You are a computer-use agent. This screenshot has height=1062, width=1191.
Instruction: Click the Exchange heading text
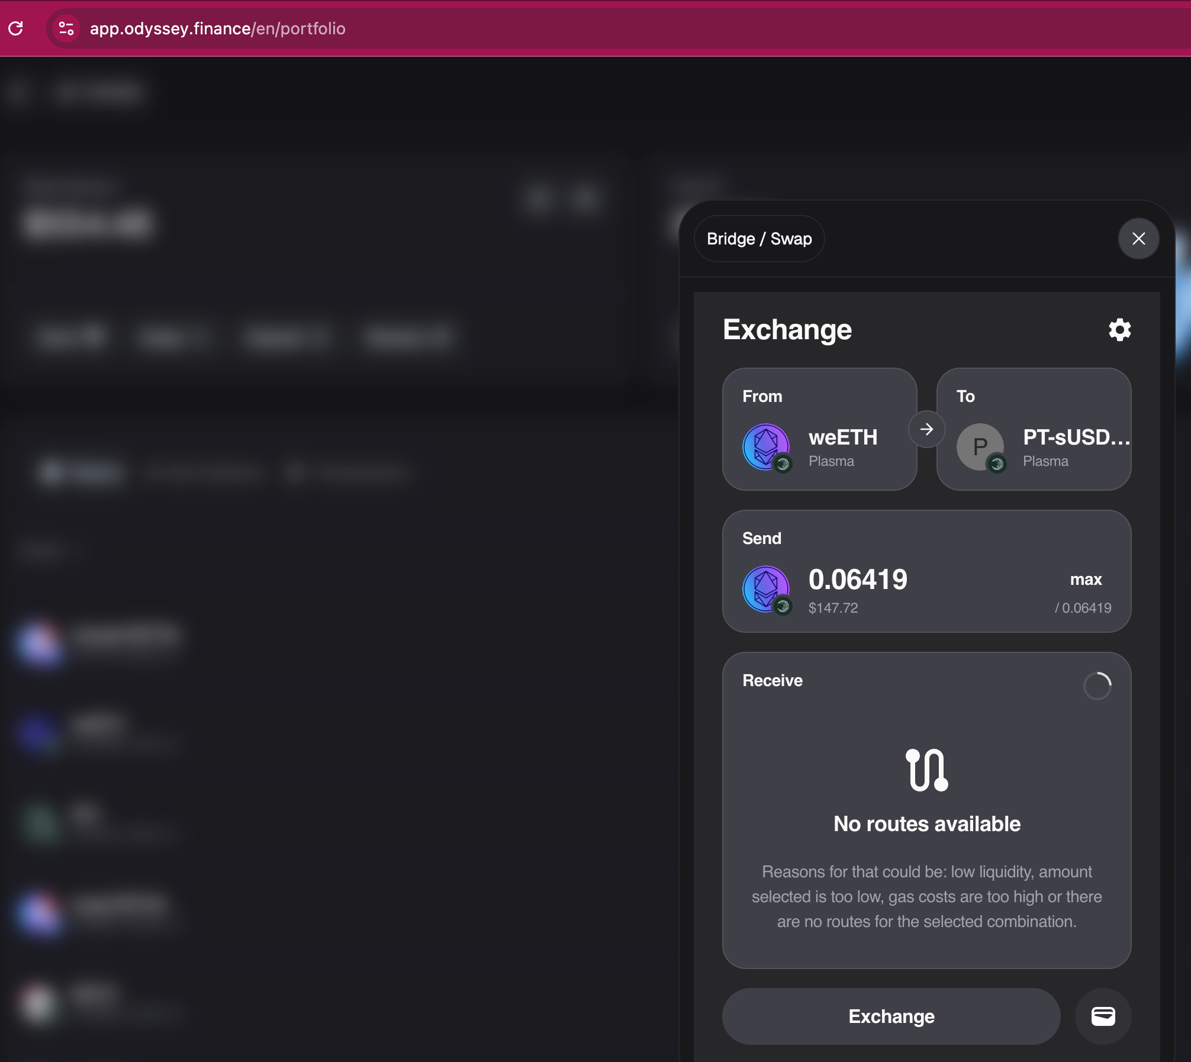click(x=787, y=330)
